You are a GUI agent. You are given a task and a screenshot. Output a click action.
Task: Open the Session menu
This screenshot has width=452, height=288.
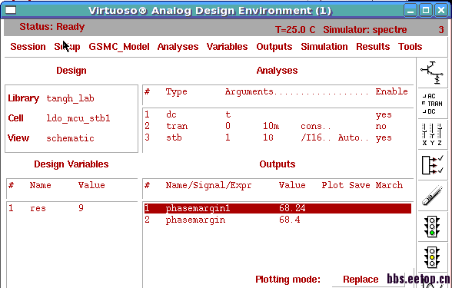[x=28, y=47]
